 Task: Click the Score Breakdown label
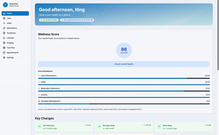(45, 71)
